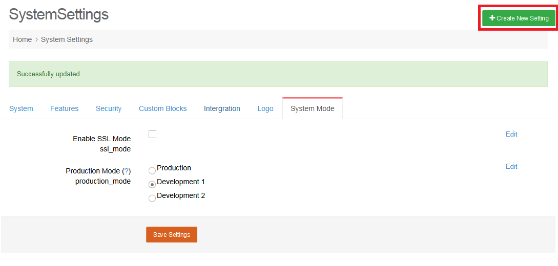The height and width of the screenshot is (266, 558).
Task: Open the Features tab
Action: point(64,108)
